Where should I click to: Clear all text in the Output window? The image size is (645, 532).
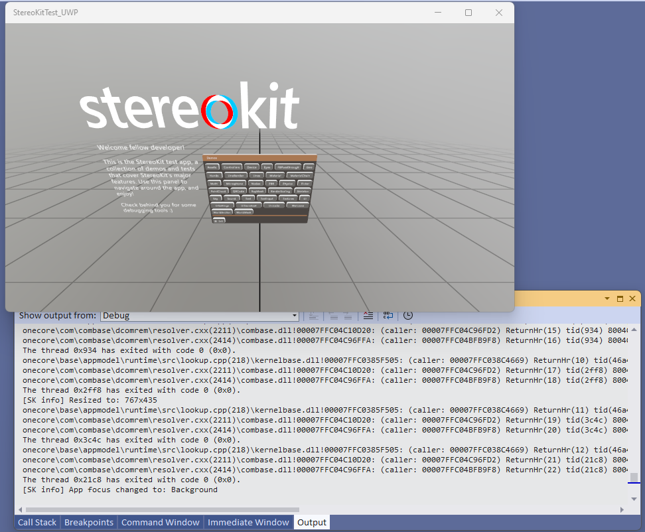(x=368, y=316)
